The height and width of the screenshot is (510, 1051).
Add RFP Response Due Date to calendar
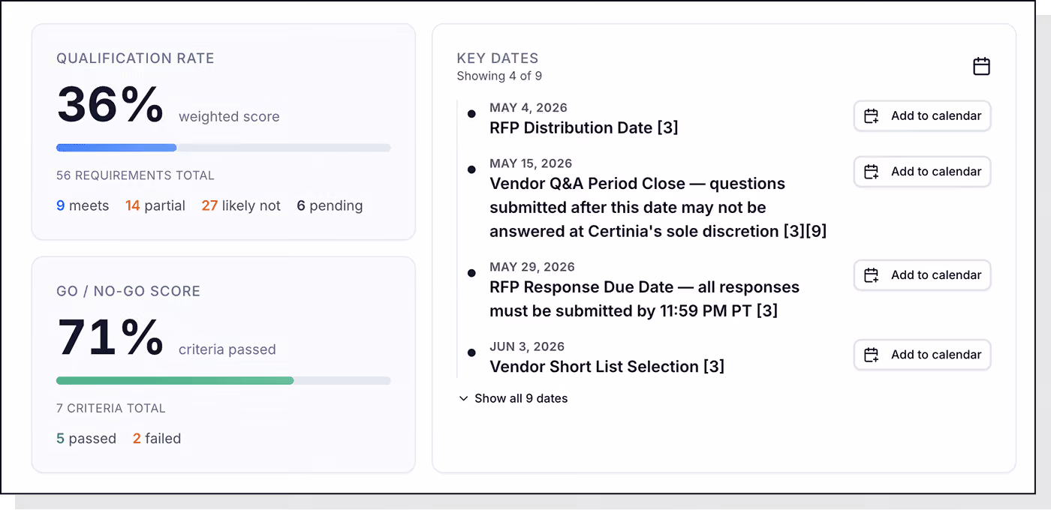click(922, 275)
